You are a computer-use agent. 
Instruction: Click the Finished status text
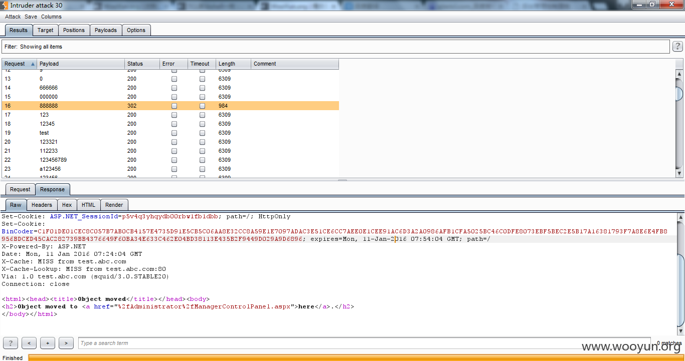[x=13, y=357]
